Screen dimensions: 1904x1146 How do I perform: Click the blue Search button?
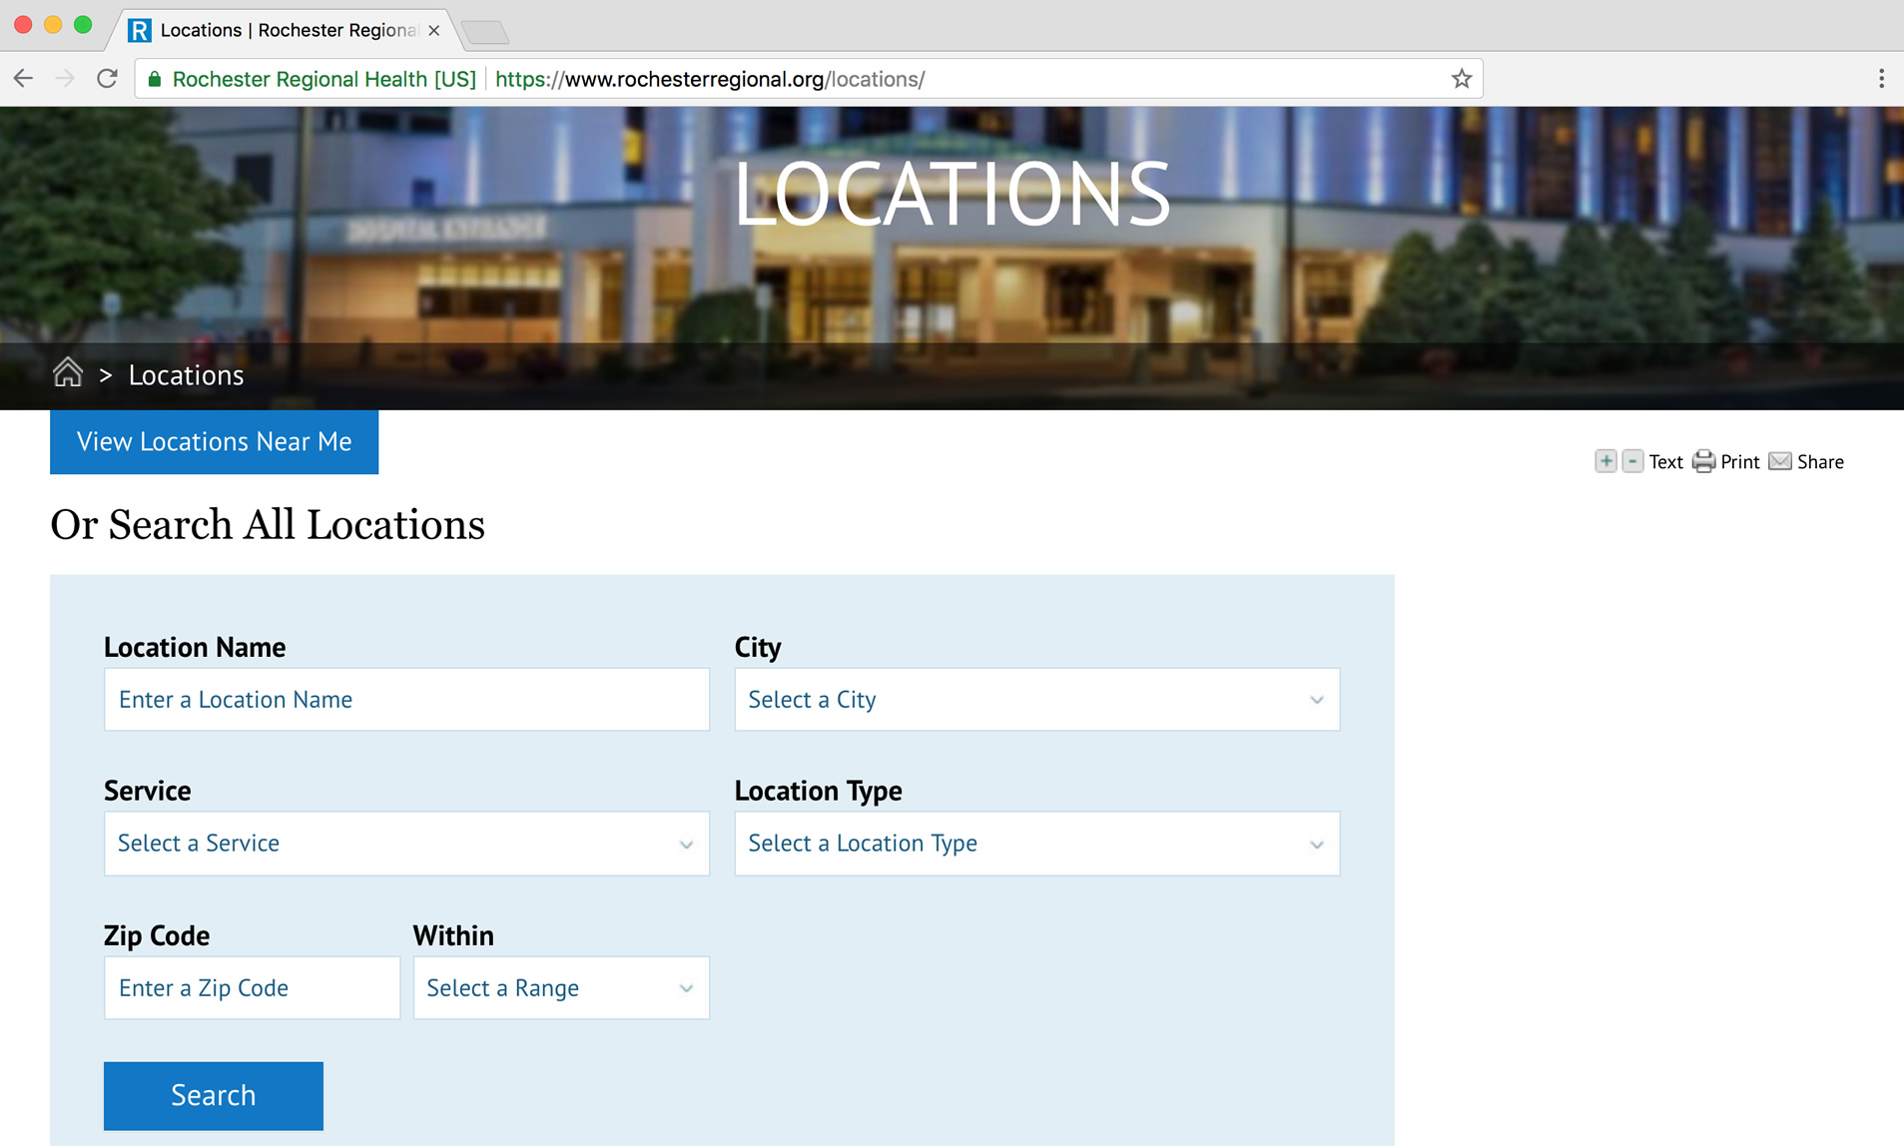pyautogui.click(x=214, y=1095)
